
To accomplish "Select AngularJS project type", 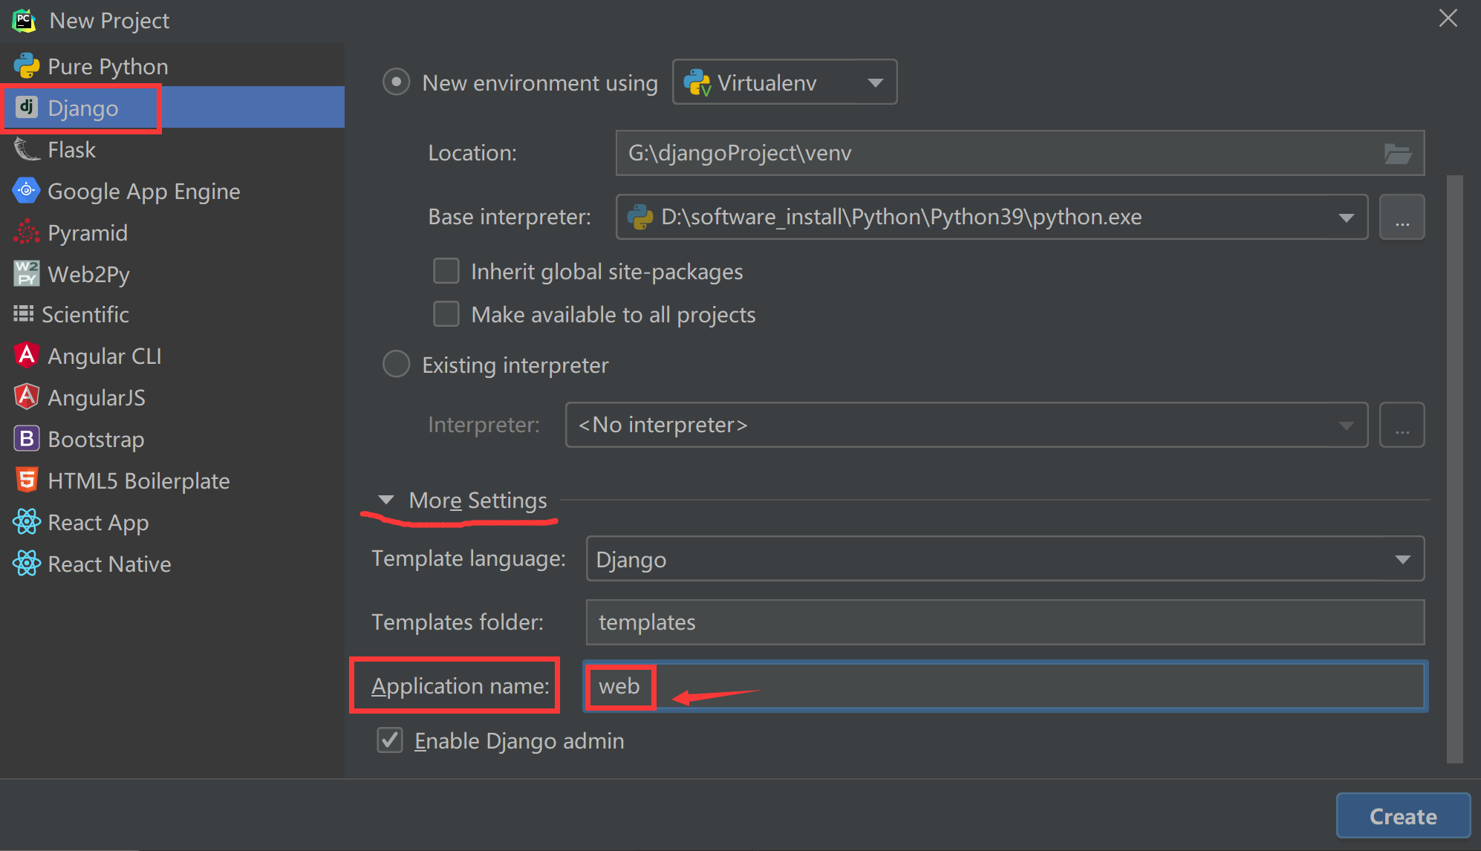I will pyautogui.click(x=172, y=397).
